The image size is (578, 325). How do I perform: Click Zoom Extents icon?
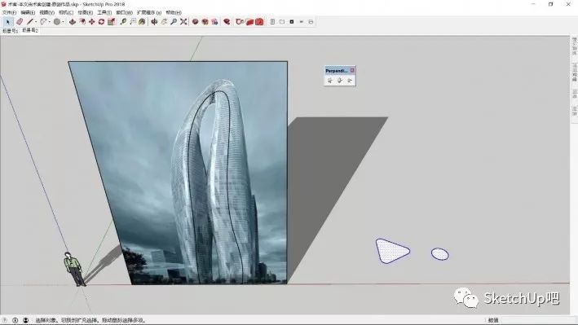click(x=183, y=22)
